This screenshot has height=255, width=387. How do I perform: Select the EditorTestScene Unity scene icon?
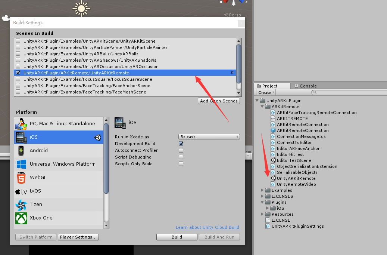click(x=273, y=160)
